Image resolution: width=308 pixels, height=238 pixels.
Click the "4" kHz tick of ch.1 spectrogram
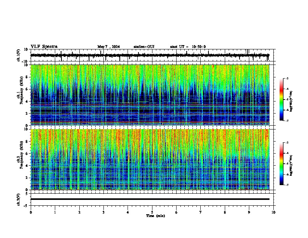tap(27, 101)
